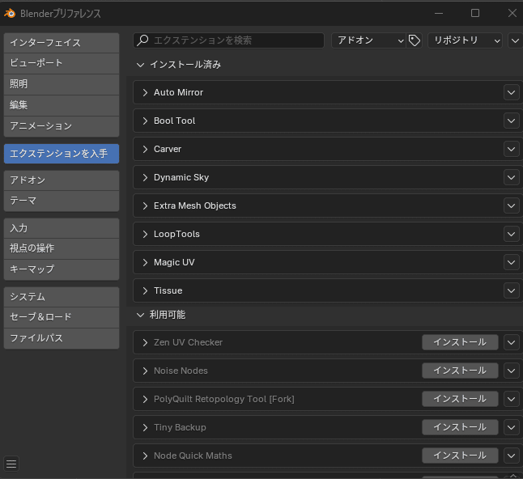This screenshot has width=523, height=479.
Task: Expand the Dynamic Sky entry
Action: [x=145, y=177]
